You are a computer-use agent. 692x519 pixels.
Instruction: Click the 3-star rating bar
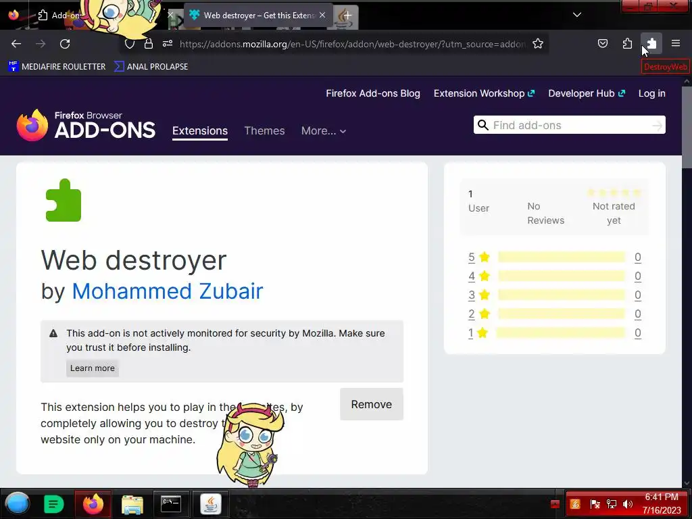pyautogui.click(x=562, y=295)
